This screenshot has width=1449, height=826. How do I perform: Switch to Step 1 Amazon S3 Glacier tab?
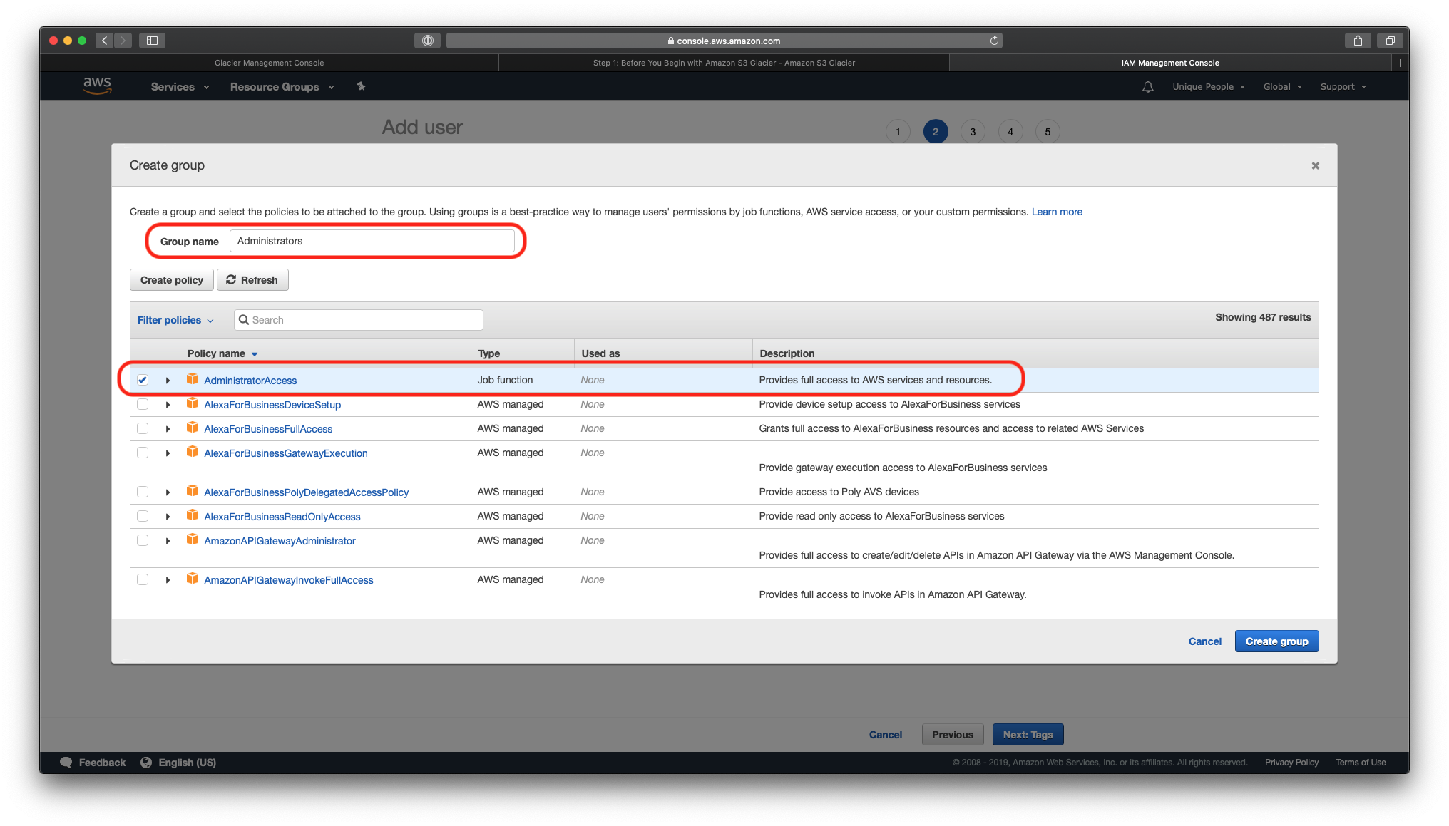tap(724, 63)
